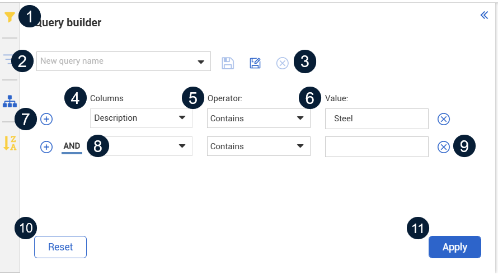Image resolution: width=498 pixels, height=275 pixels.
Task: Delete saved query with circled X icon
Action: tap(283, 63)
